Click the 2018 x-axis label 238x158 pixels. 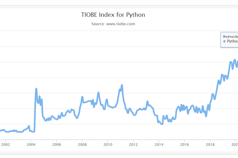210,145
